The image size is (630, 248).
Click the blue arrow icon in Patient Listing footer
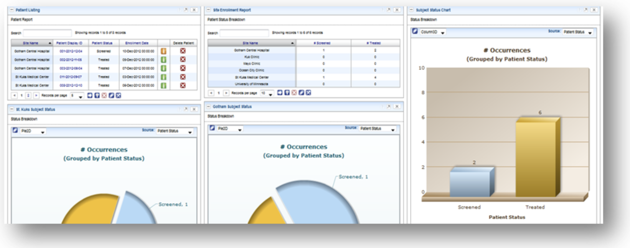click(x=90, y=95)
